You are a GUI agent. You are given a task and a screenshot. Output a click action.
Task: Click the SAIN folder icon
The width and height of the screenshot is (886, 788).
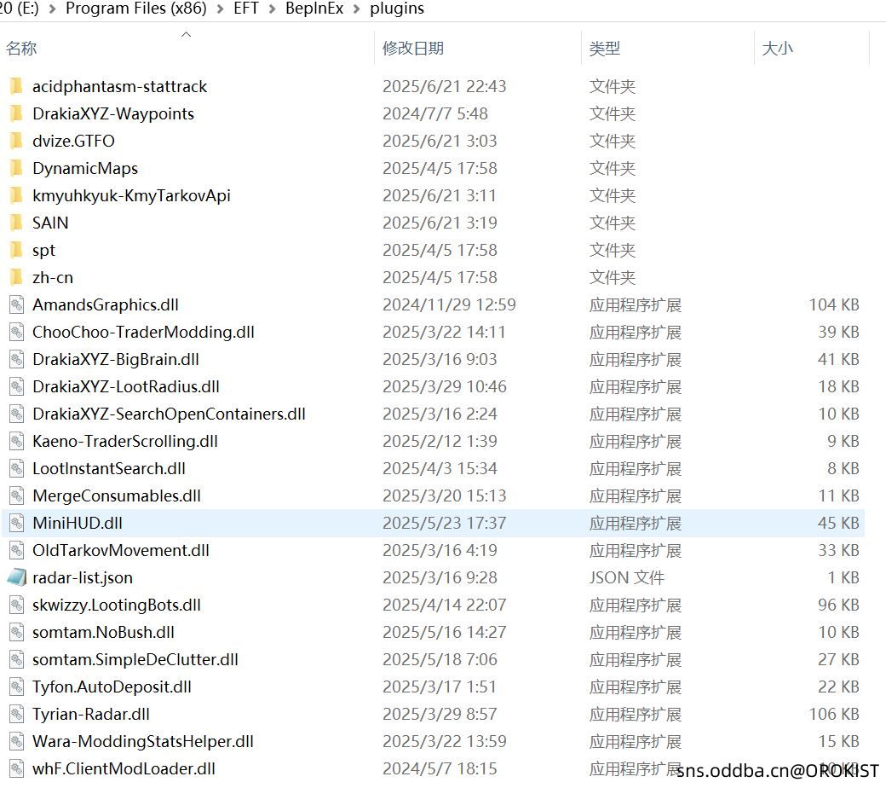click(16, 223)
